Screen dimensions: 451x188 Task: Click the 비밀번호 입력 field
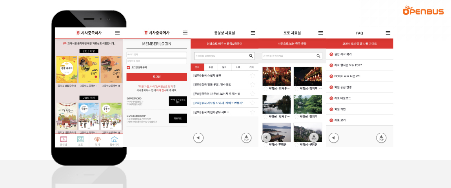[x=157, y=61]
